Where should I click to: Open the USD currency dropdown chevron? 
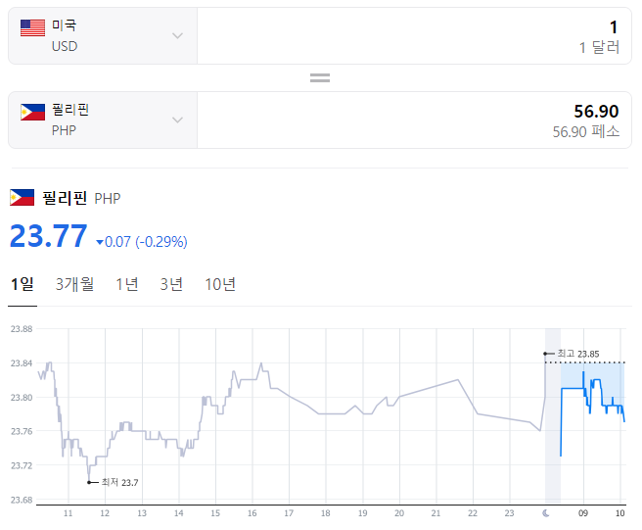(177, 35)
